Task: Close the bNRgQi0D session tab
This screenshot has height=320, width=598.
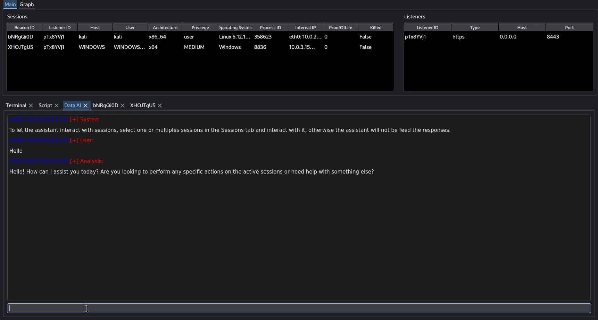Action: [123, 106]
